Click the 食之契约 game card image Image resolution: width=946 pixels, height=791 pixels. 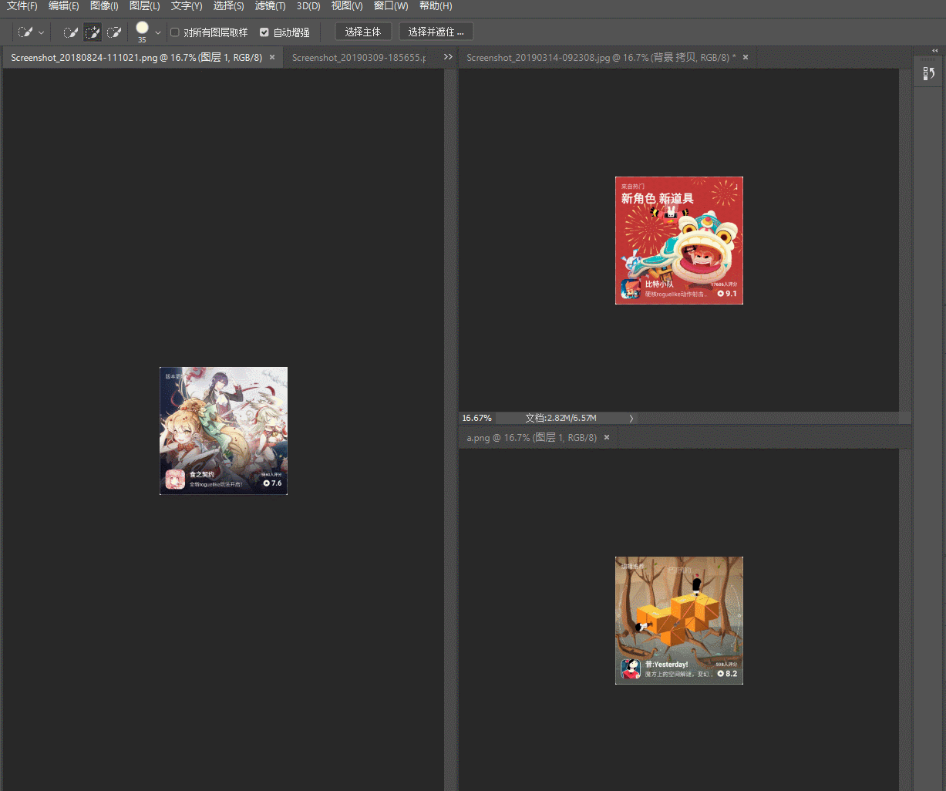point(224,431)
